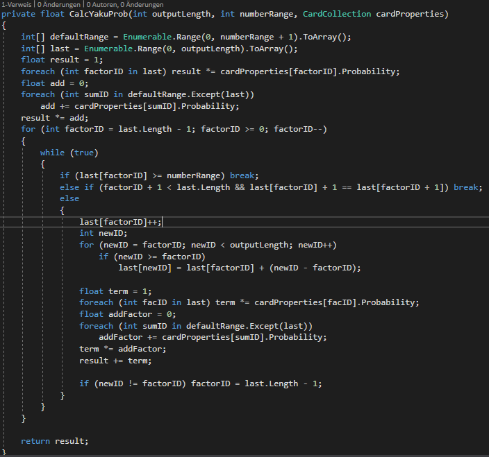
Task: Click 'Enumerable' in the 'int[] last' line
Action: click(x=108, y=49)
